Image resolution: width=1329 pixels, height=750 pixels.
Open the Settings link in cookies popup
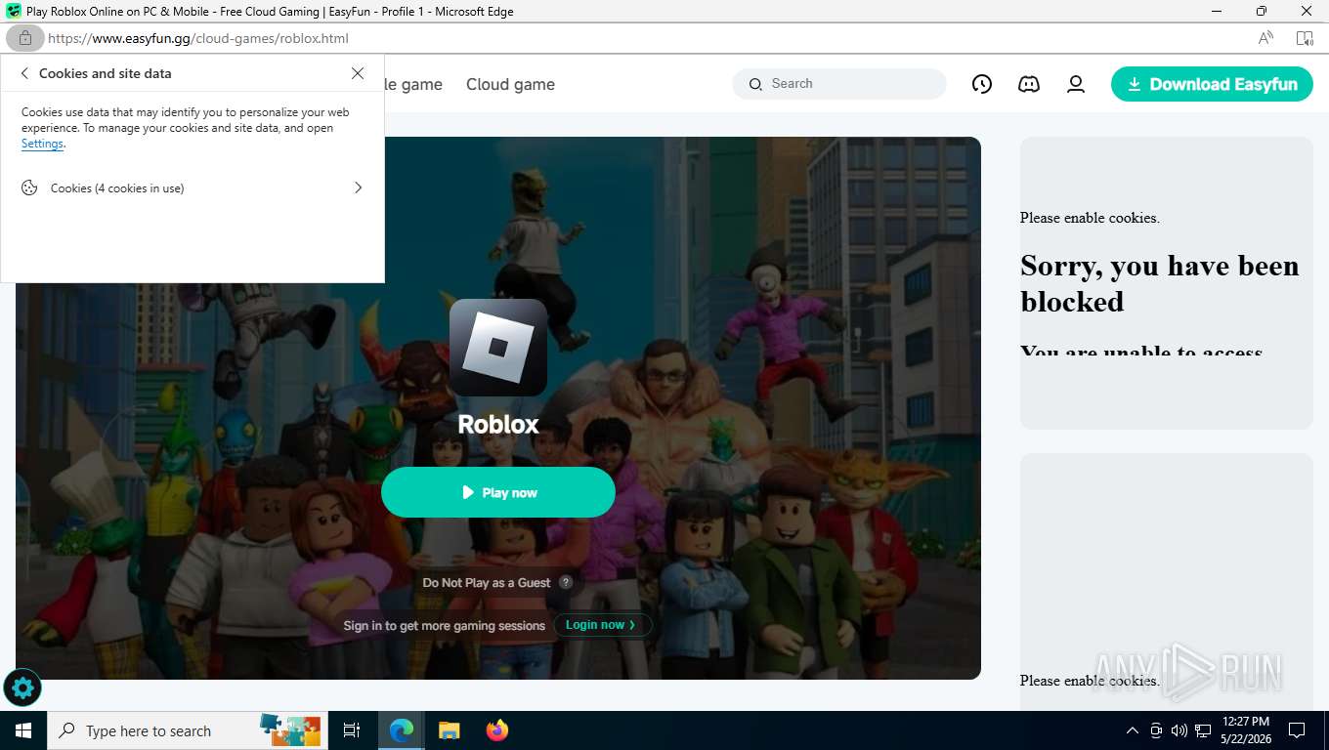click(x=42, y=144)
